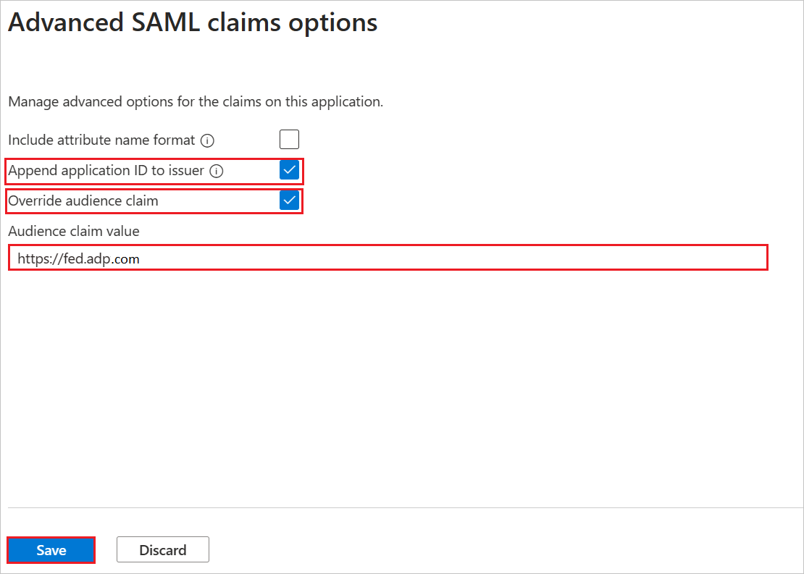Click the Advanced SAML claims options heading
Screen dimensions: 804x574
(x=193, y=23)
